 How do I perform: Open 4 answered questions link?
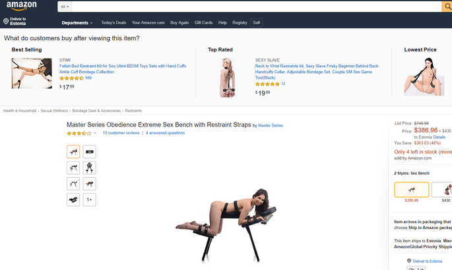(x=165, y=133)
